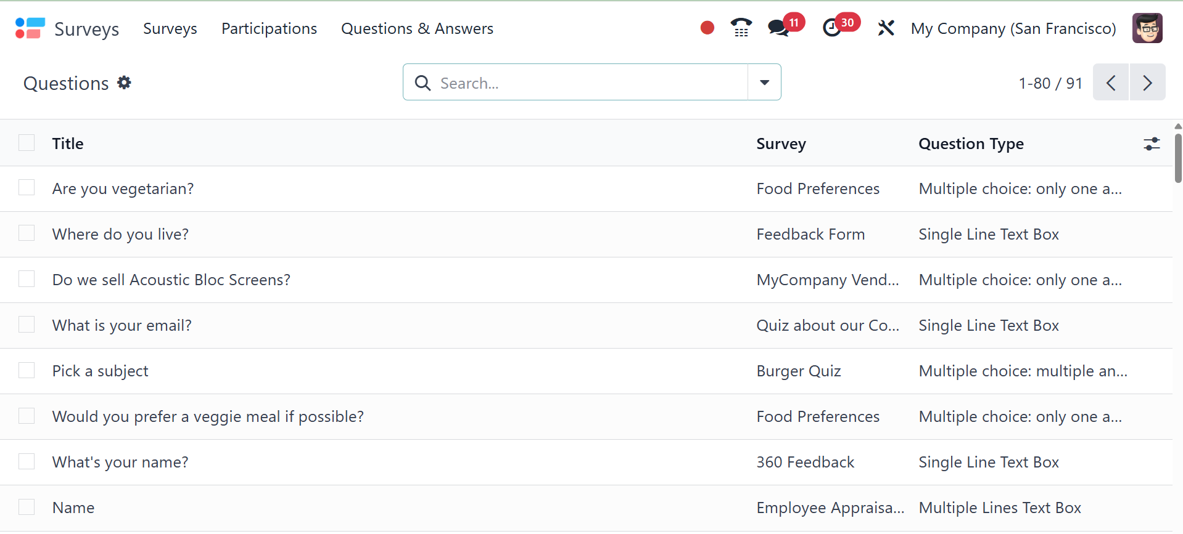Open the chat messages icon
This screenshot has height=534, width=1183.
[778, 28]
